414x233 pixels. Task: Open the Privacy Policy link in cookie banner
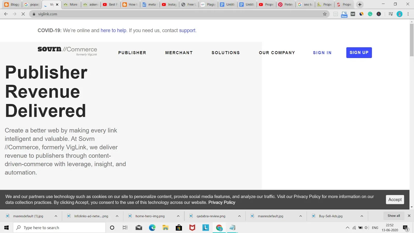222,202
